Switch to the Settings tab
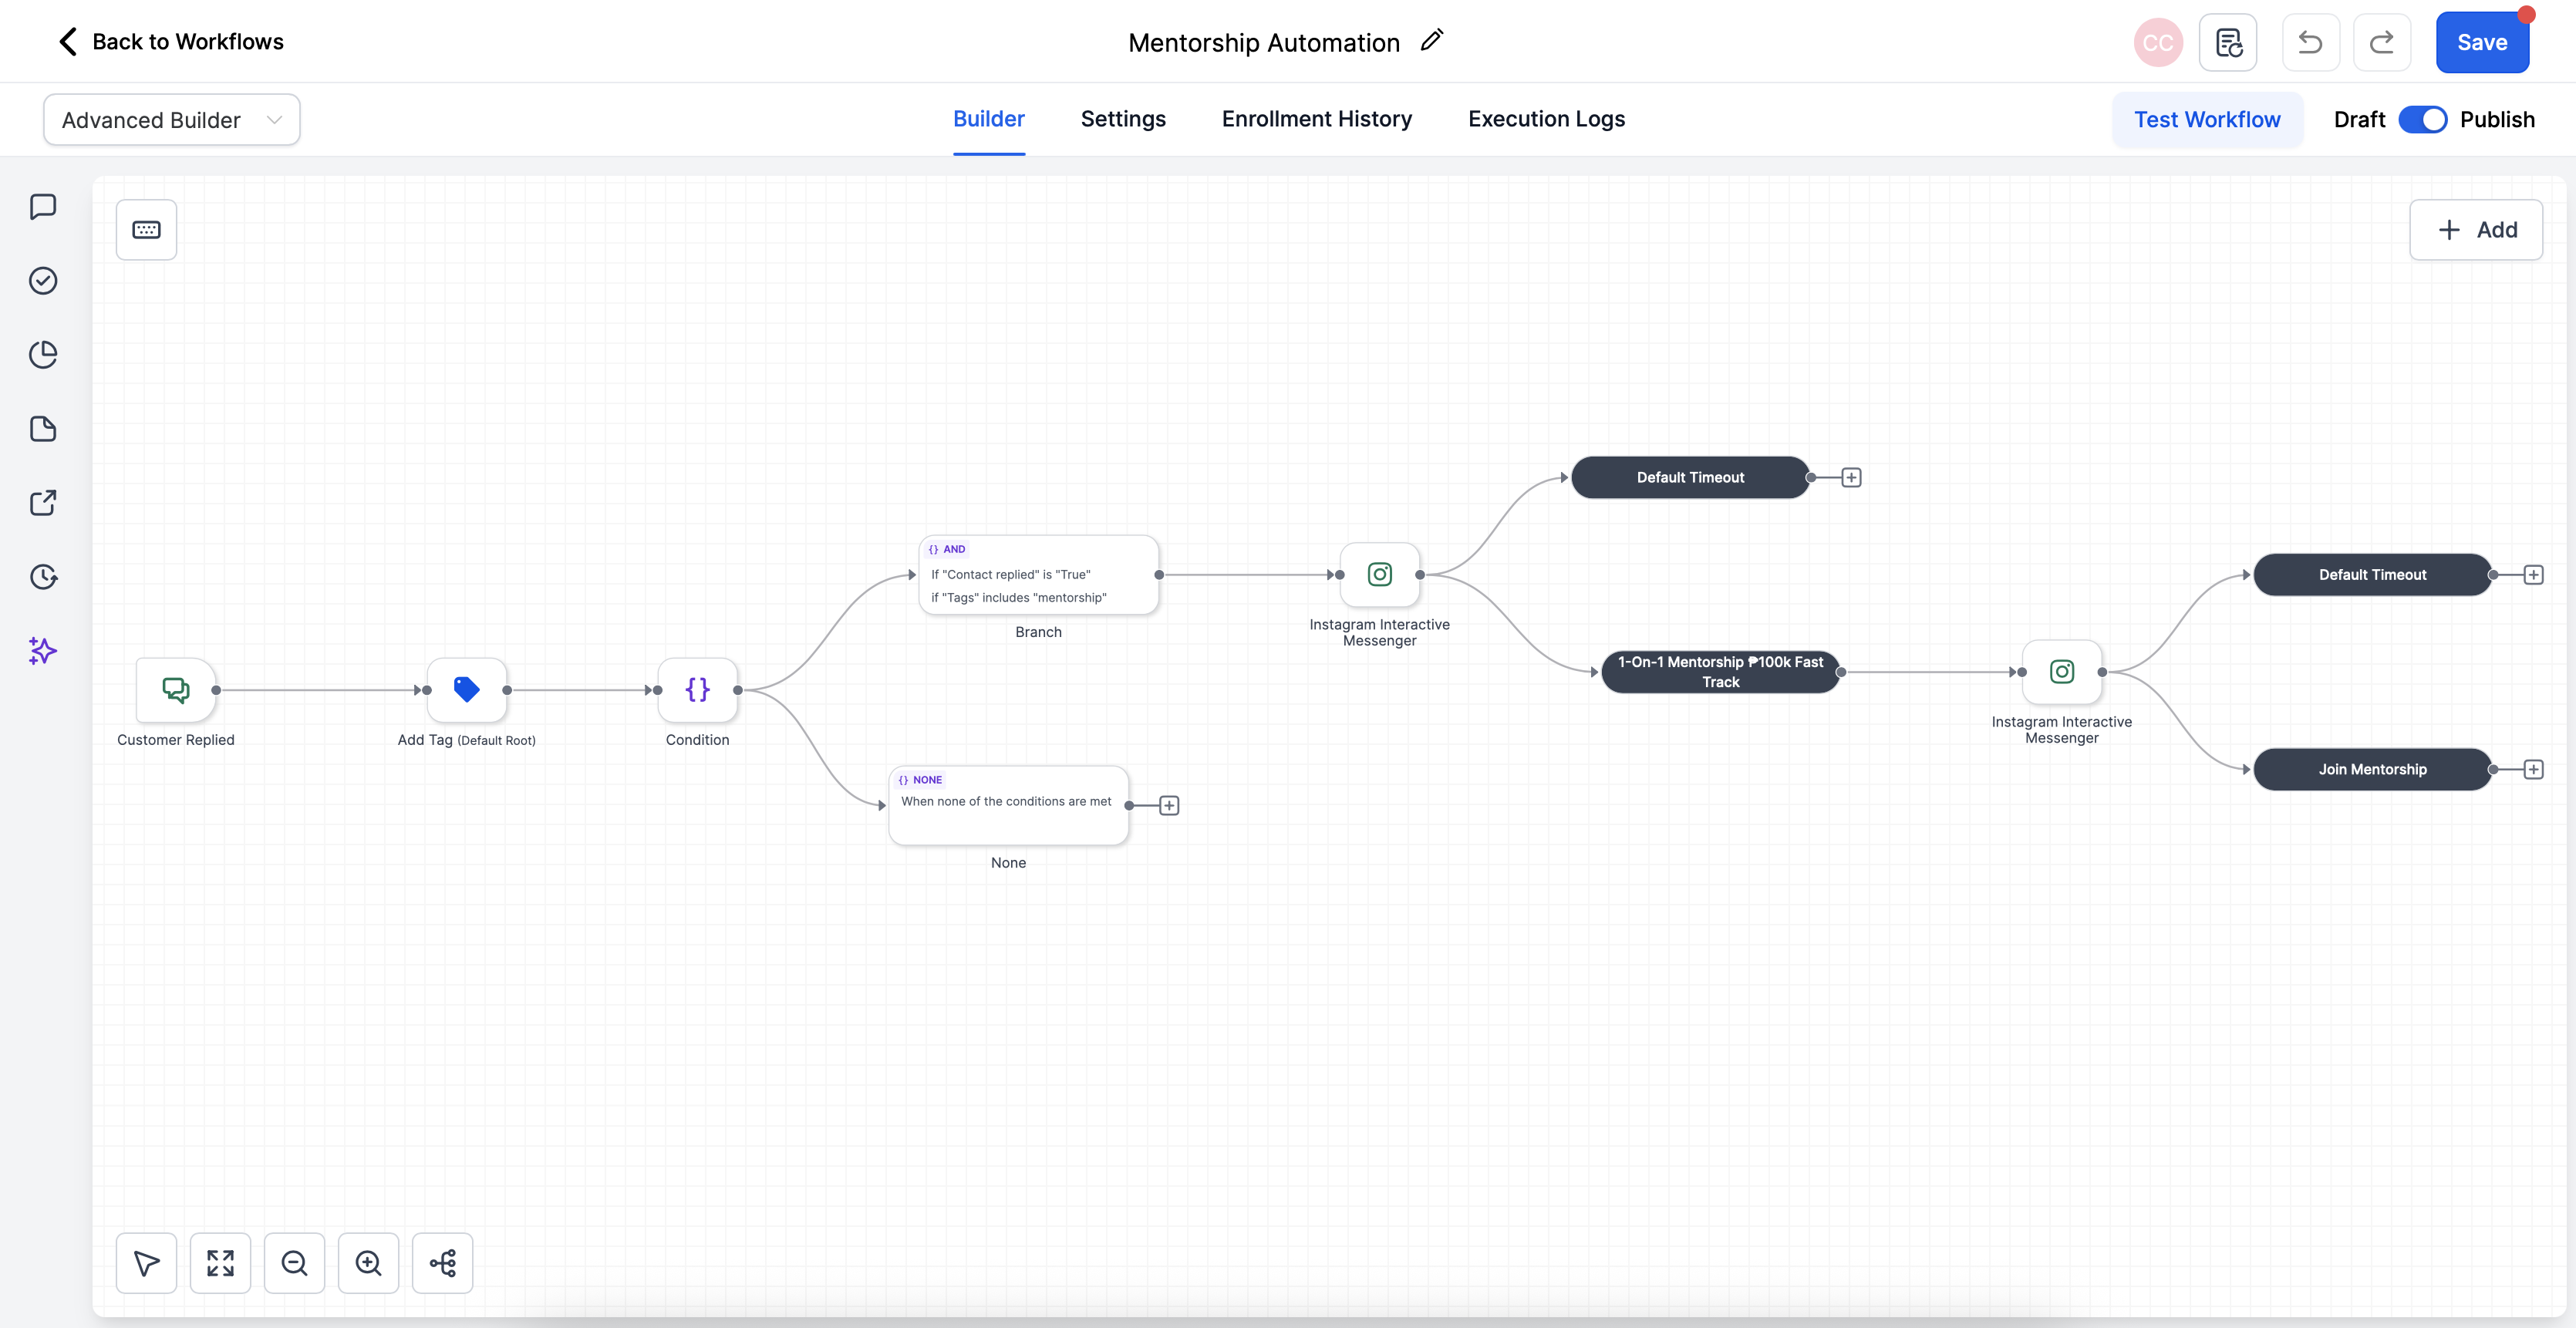 point(1123,119)
